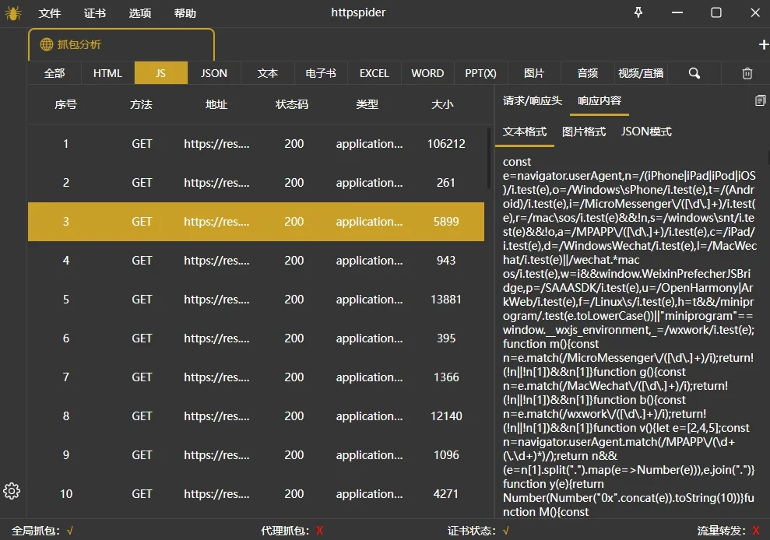
Task: Choose 文本格式 view
Action: point(525,131)
